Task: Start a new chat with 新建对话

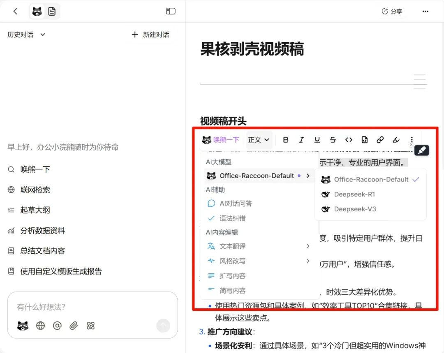Action: click(150, 34)
